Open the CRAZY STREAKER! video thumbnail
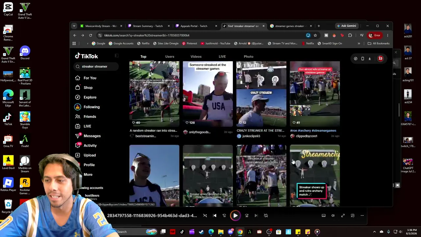The width and height of the screenshot is (421, 237). (x=261, y=94)
